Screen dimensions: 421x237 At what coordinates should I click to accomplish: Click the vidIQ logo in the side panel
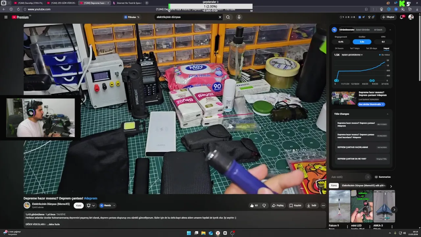coord(334,30)
